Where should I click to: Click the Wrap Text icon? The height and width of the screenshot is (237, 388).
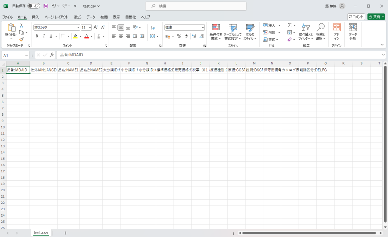point(153,28)
